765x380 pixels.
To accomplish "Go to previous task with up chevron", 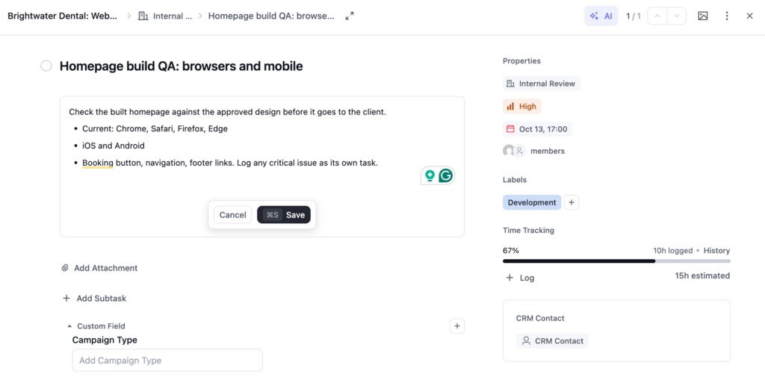I will (657, 16).
